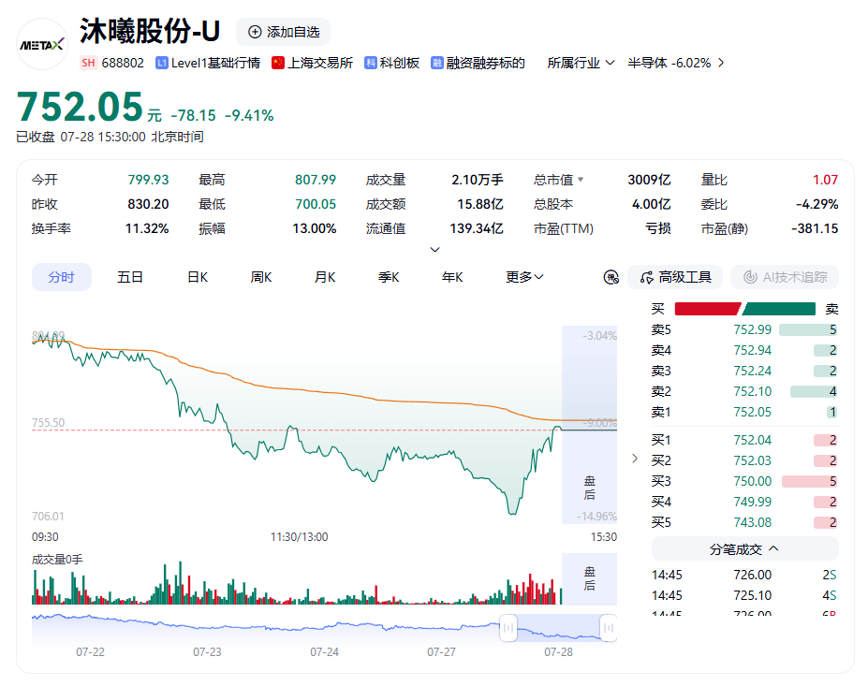
Task: Click the SH exchange badge icon
Action: click(88, 63)
